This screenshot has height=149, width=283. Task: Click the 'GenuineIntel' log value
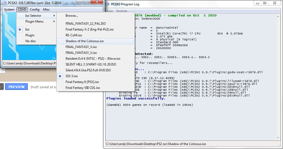[x=167, y=28]
